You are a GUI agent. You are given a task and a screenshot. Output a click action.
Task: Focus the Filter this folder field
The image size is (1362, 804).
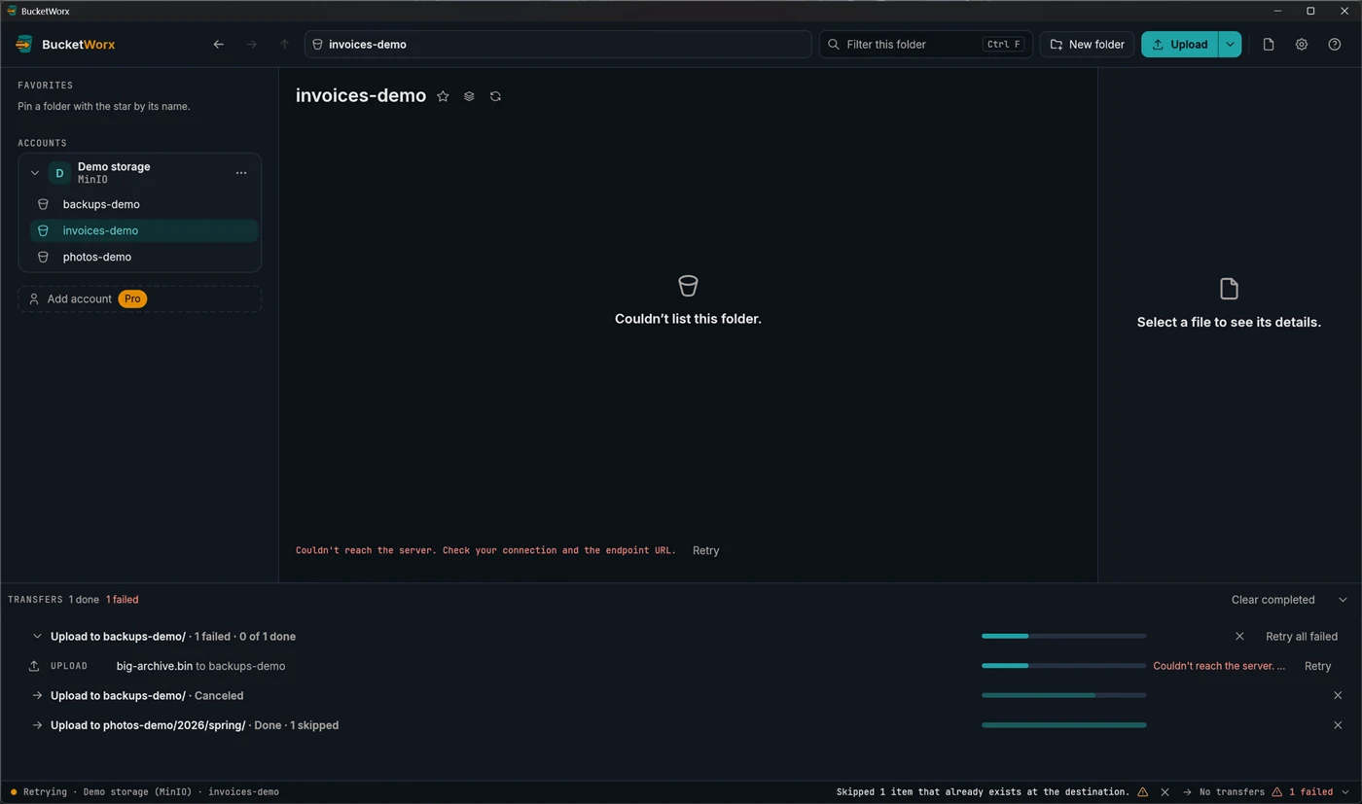click(925, 45)
